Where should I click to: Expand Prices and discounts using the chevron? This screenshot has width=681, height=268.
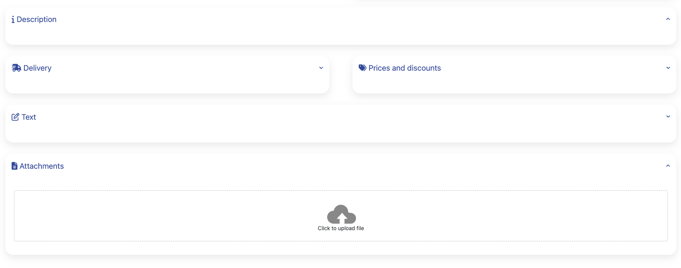click(668, 68)
